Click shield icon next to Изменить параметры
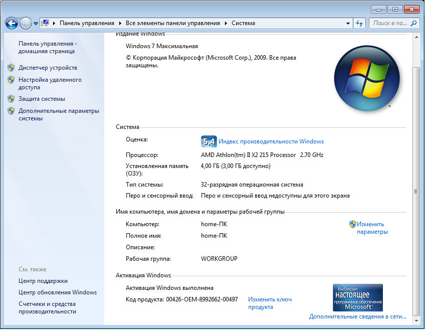 (352, 224)
